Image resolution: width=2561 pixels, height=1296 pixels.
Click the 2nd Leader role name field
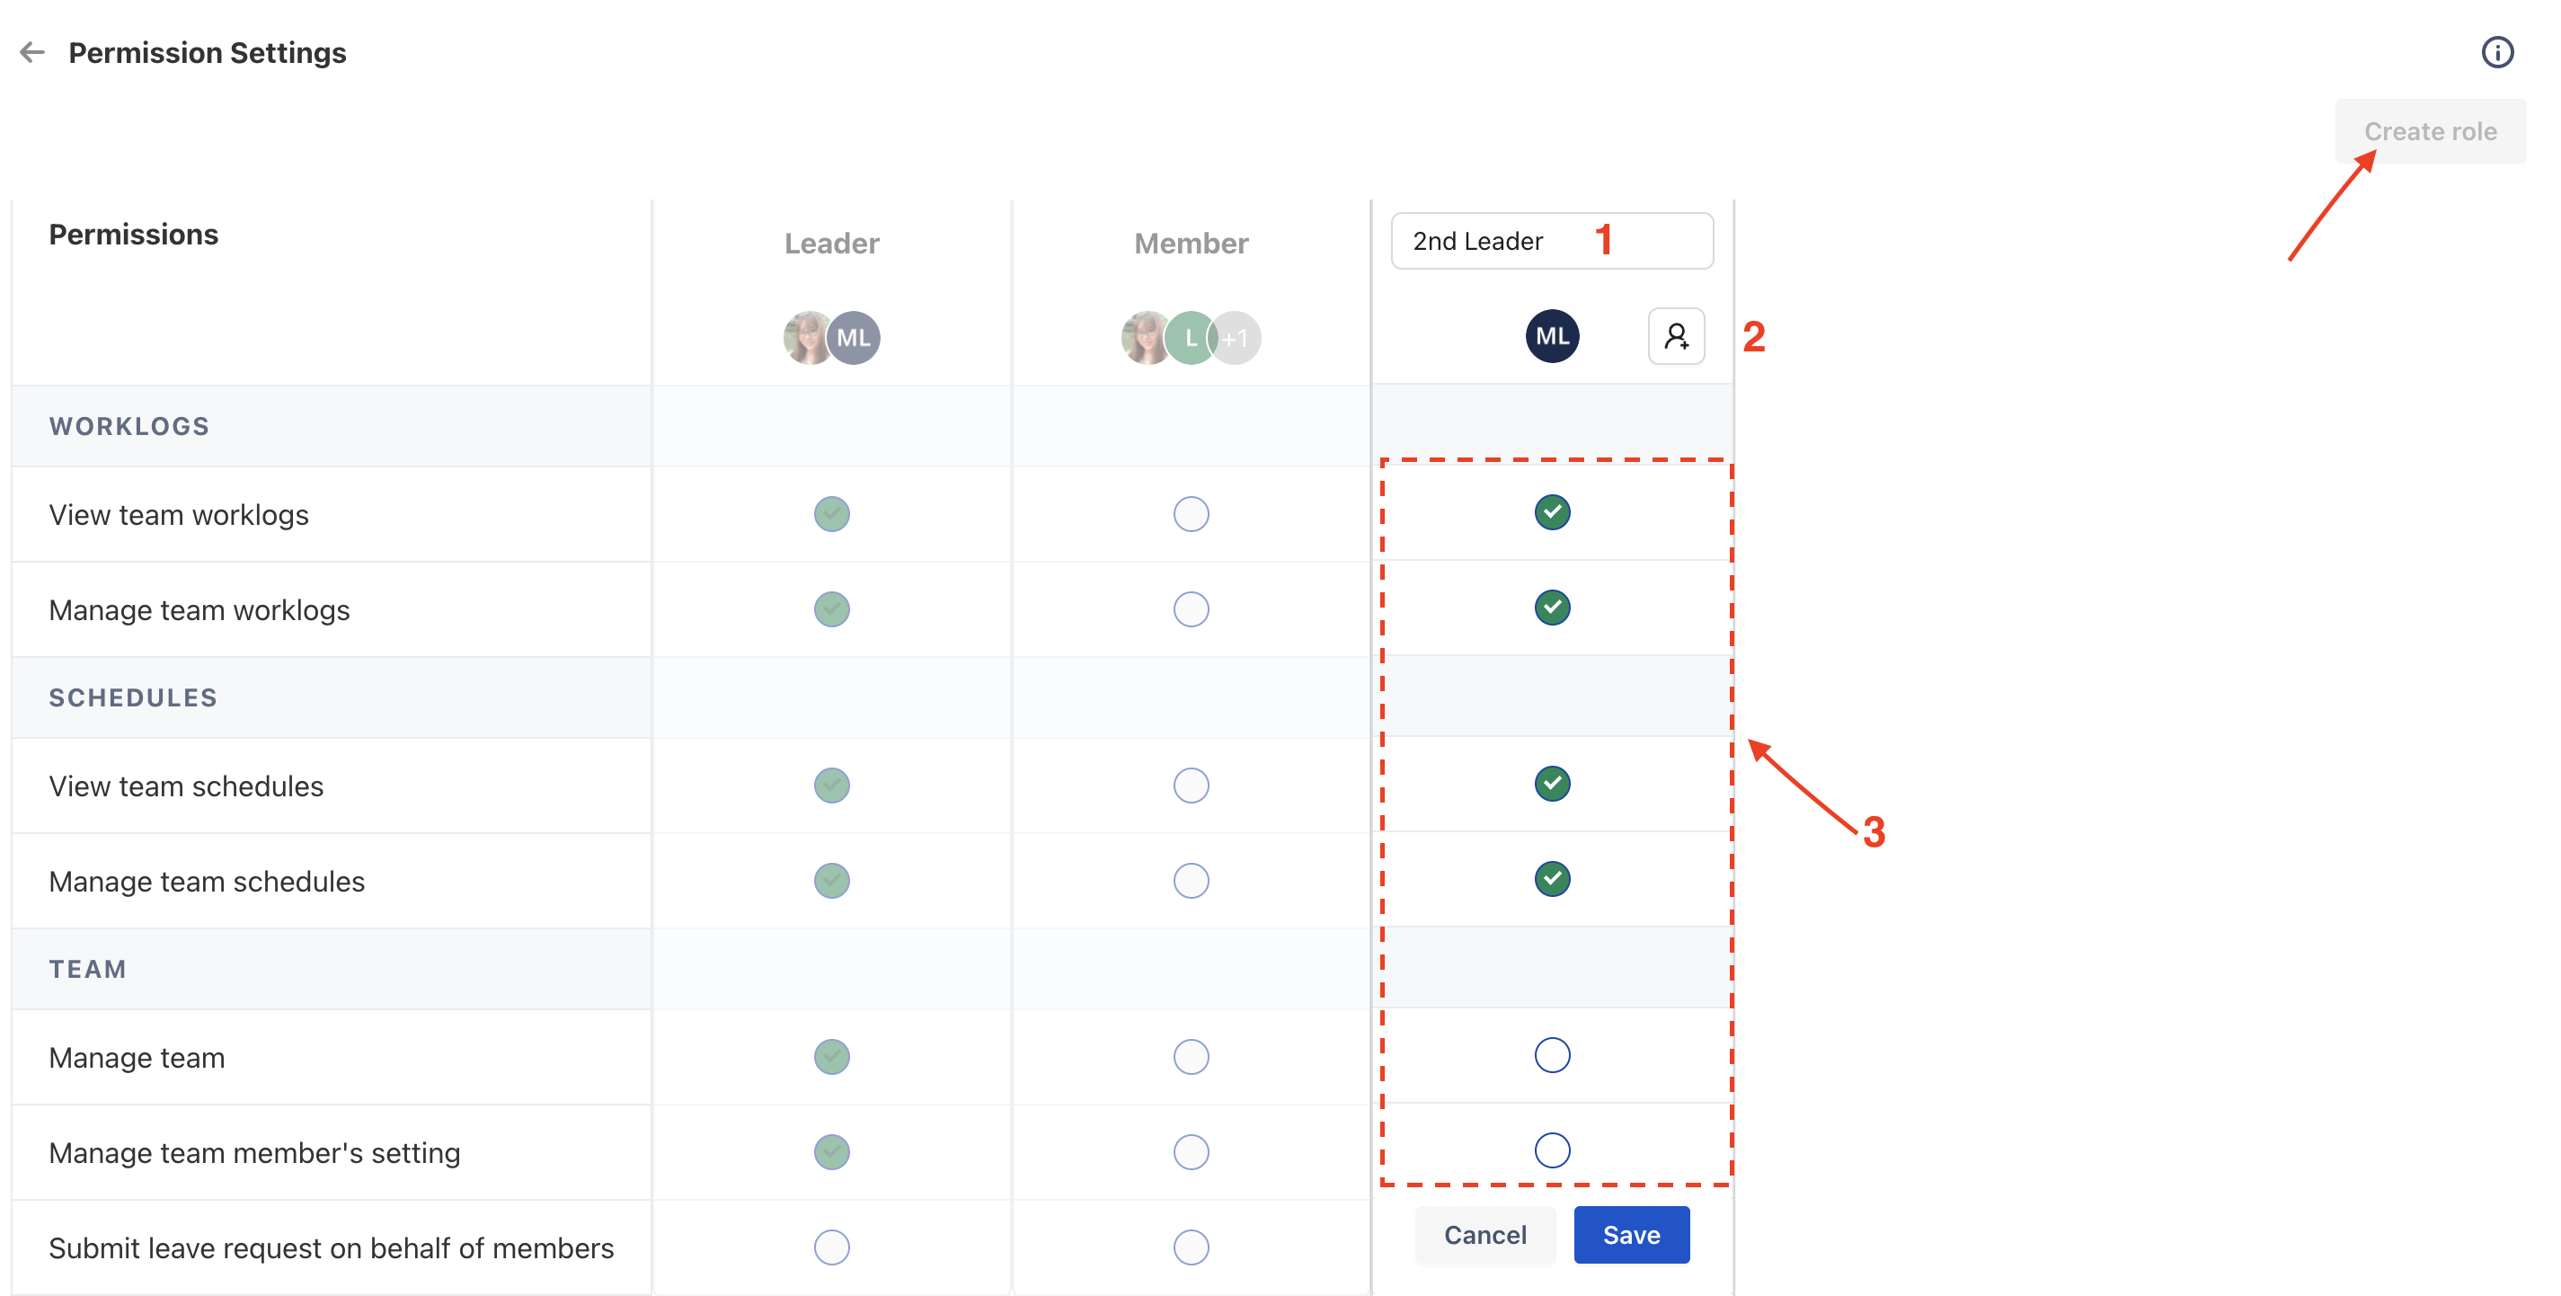click(1552, 241)
